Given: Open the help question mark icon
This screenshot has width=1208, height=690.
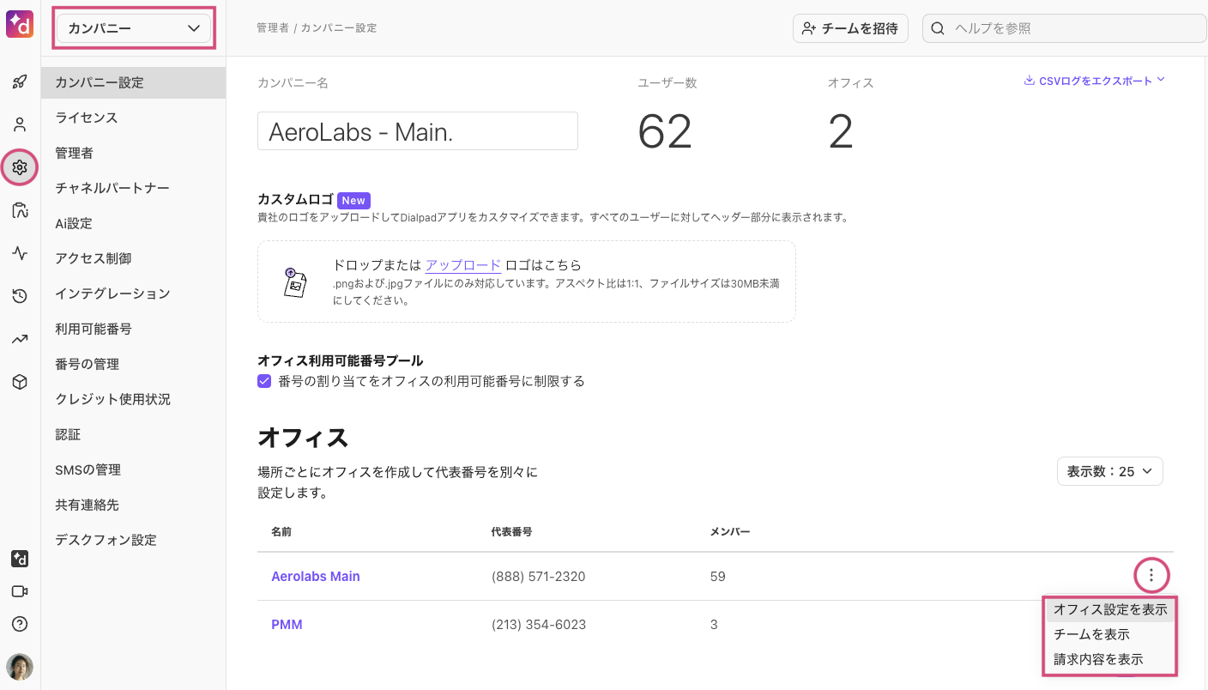Looking at the screenshot, I should tap(20, 624).
